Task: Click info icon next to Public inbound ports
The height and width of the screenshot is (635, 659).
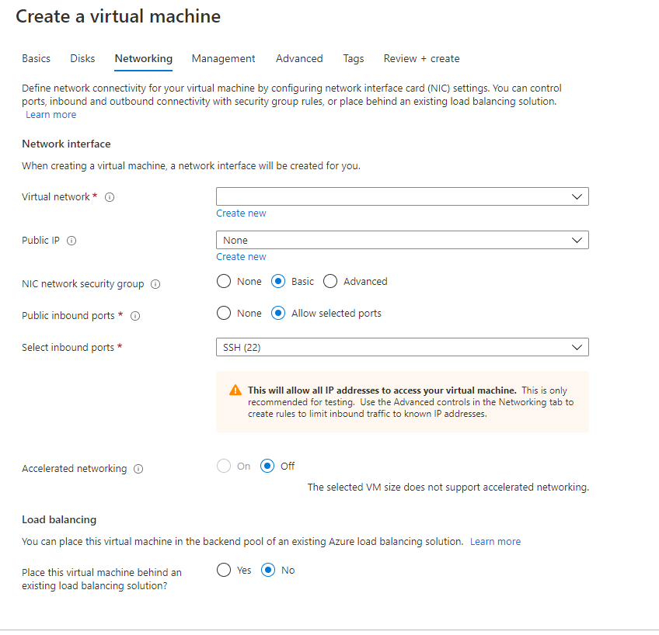Action: (x=135, y=316)
